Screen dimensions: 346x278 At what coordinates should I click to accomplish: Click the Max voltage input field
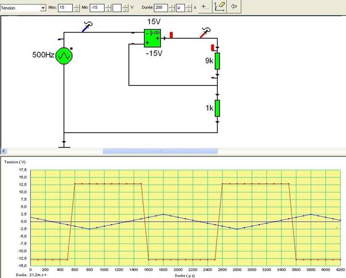[x=65, y=7]
